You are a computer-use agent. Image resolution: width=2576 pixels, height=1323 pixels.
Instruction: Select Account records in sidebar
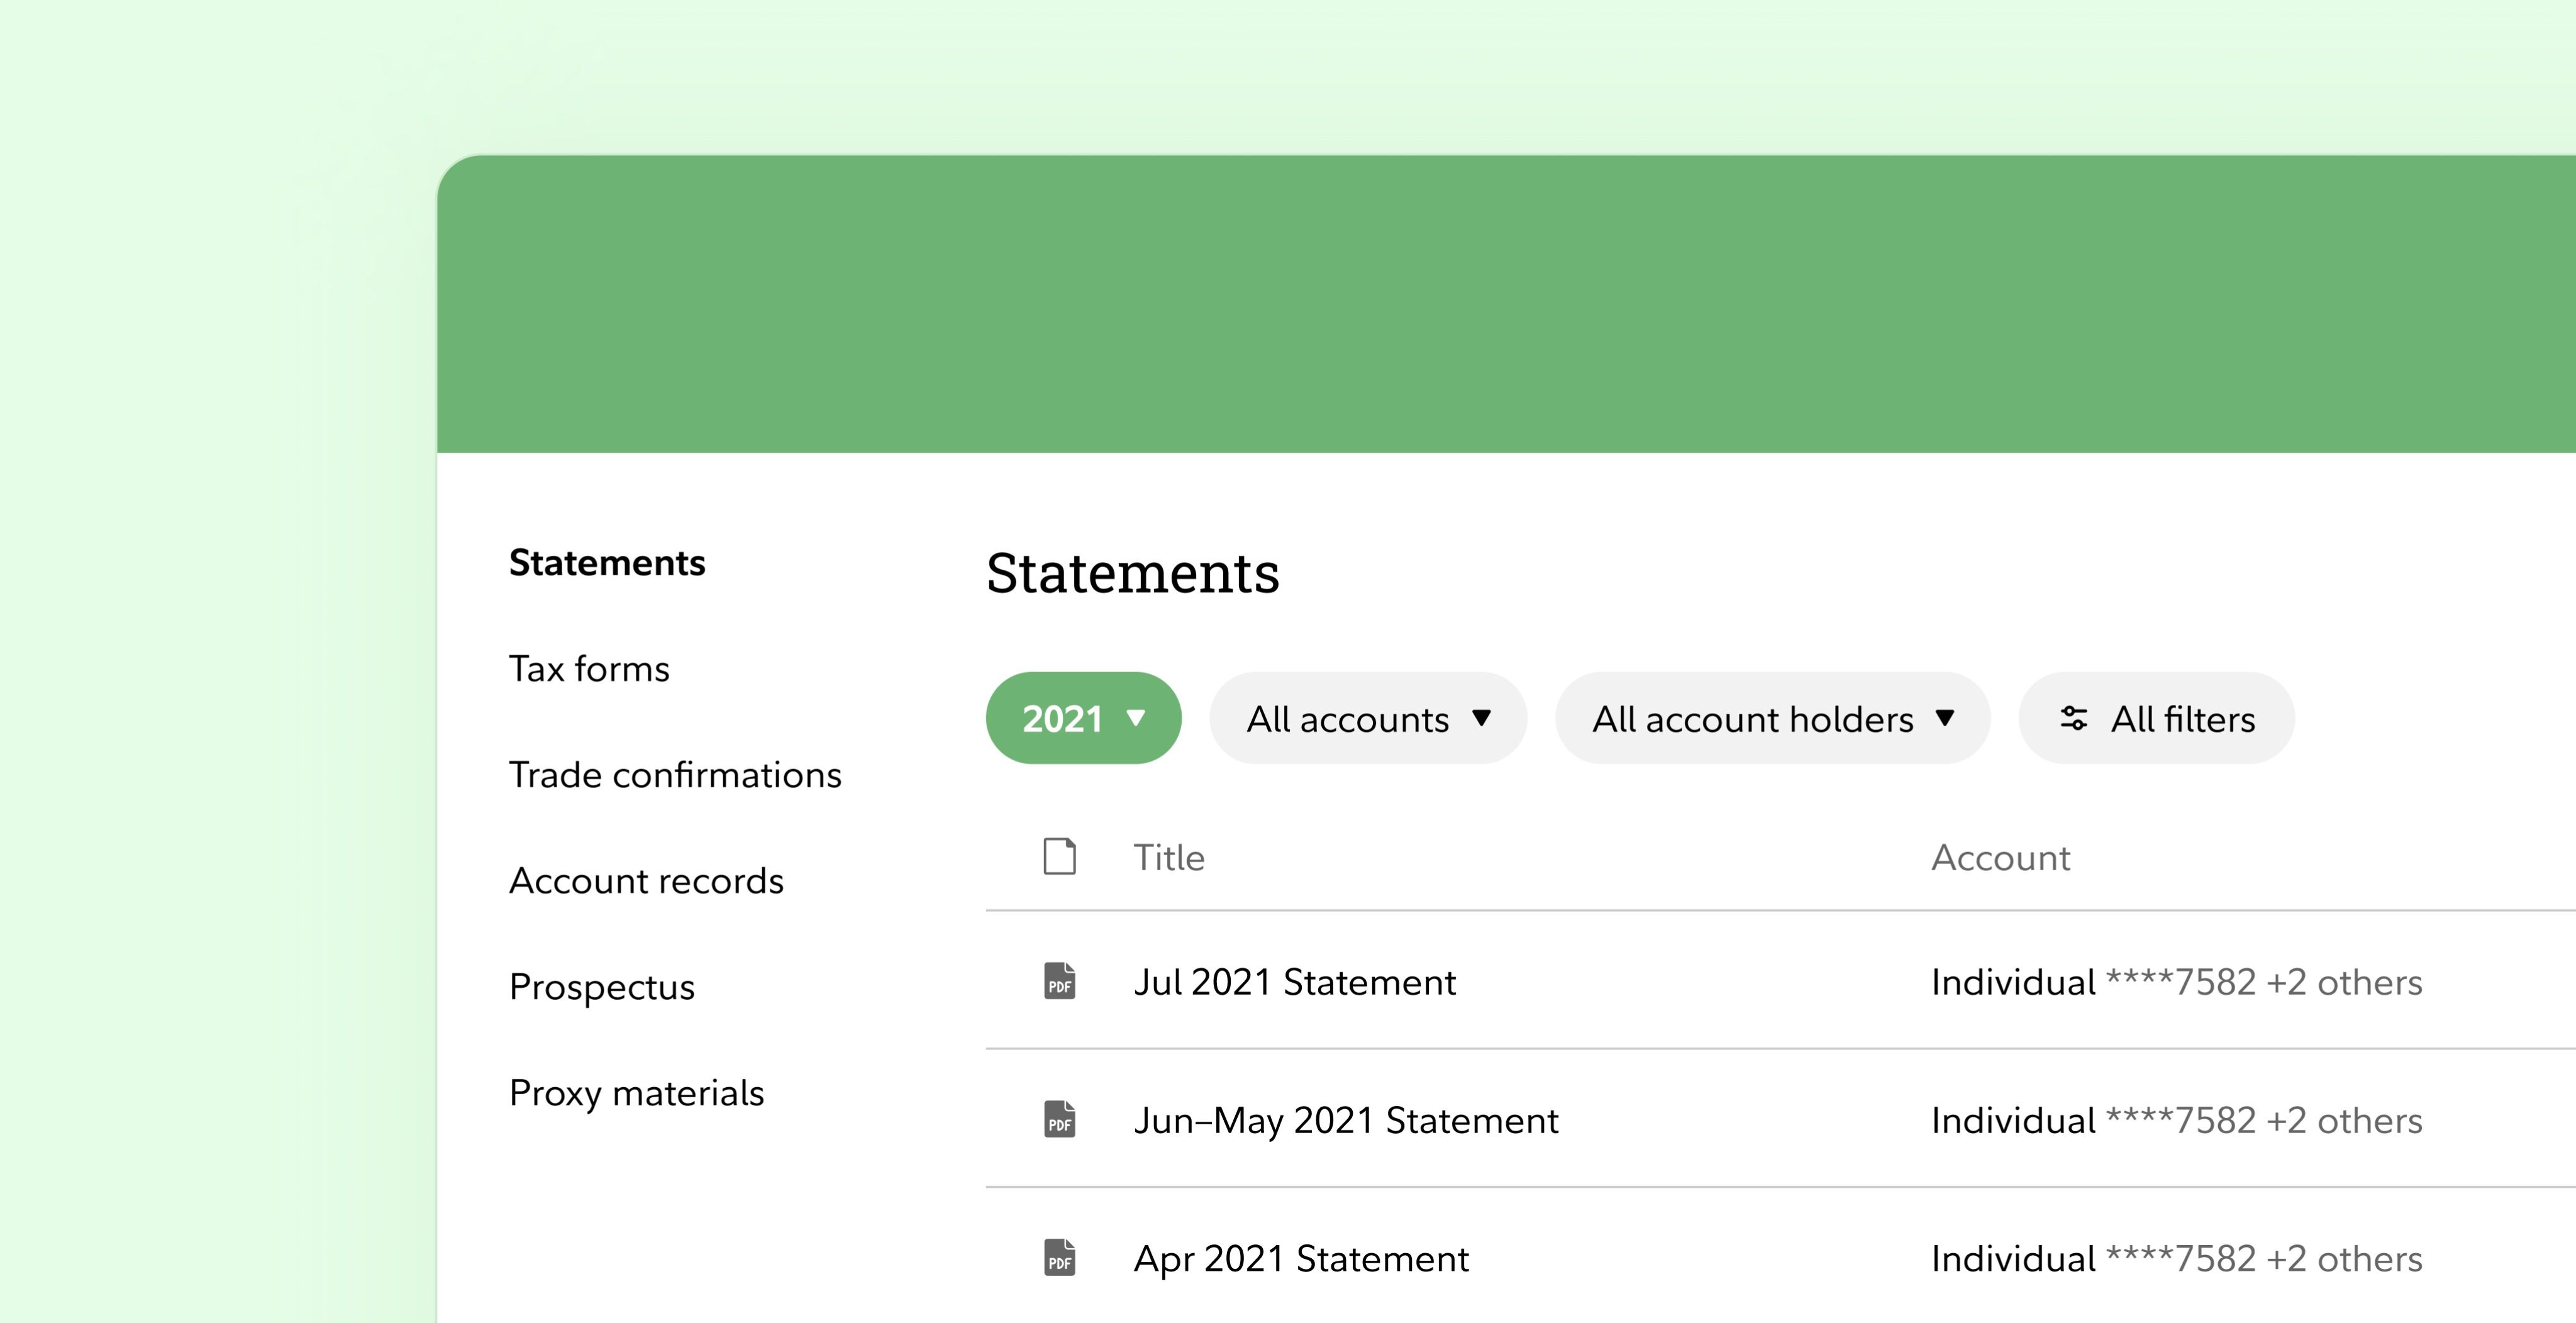(646, 881)
